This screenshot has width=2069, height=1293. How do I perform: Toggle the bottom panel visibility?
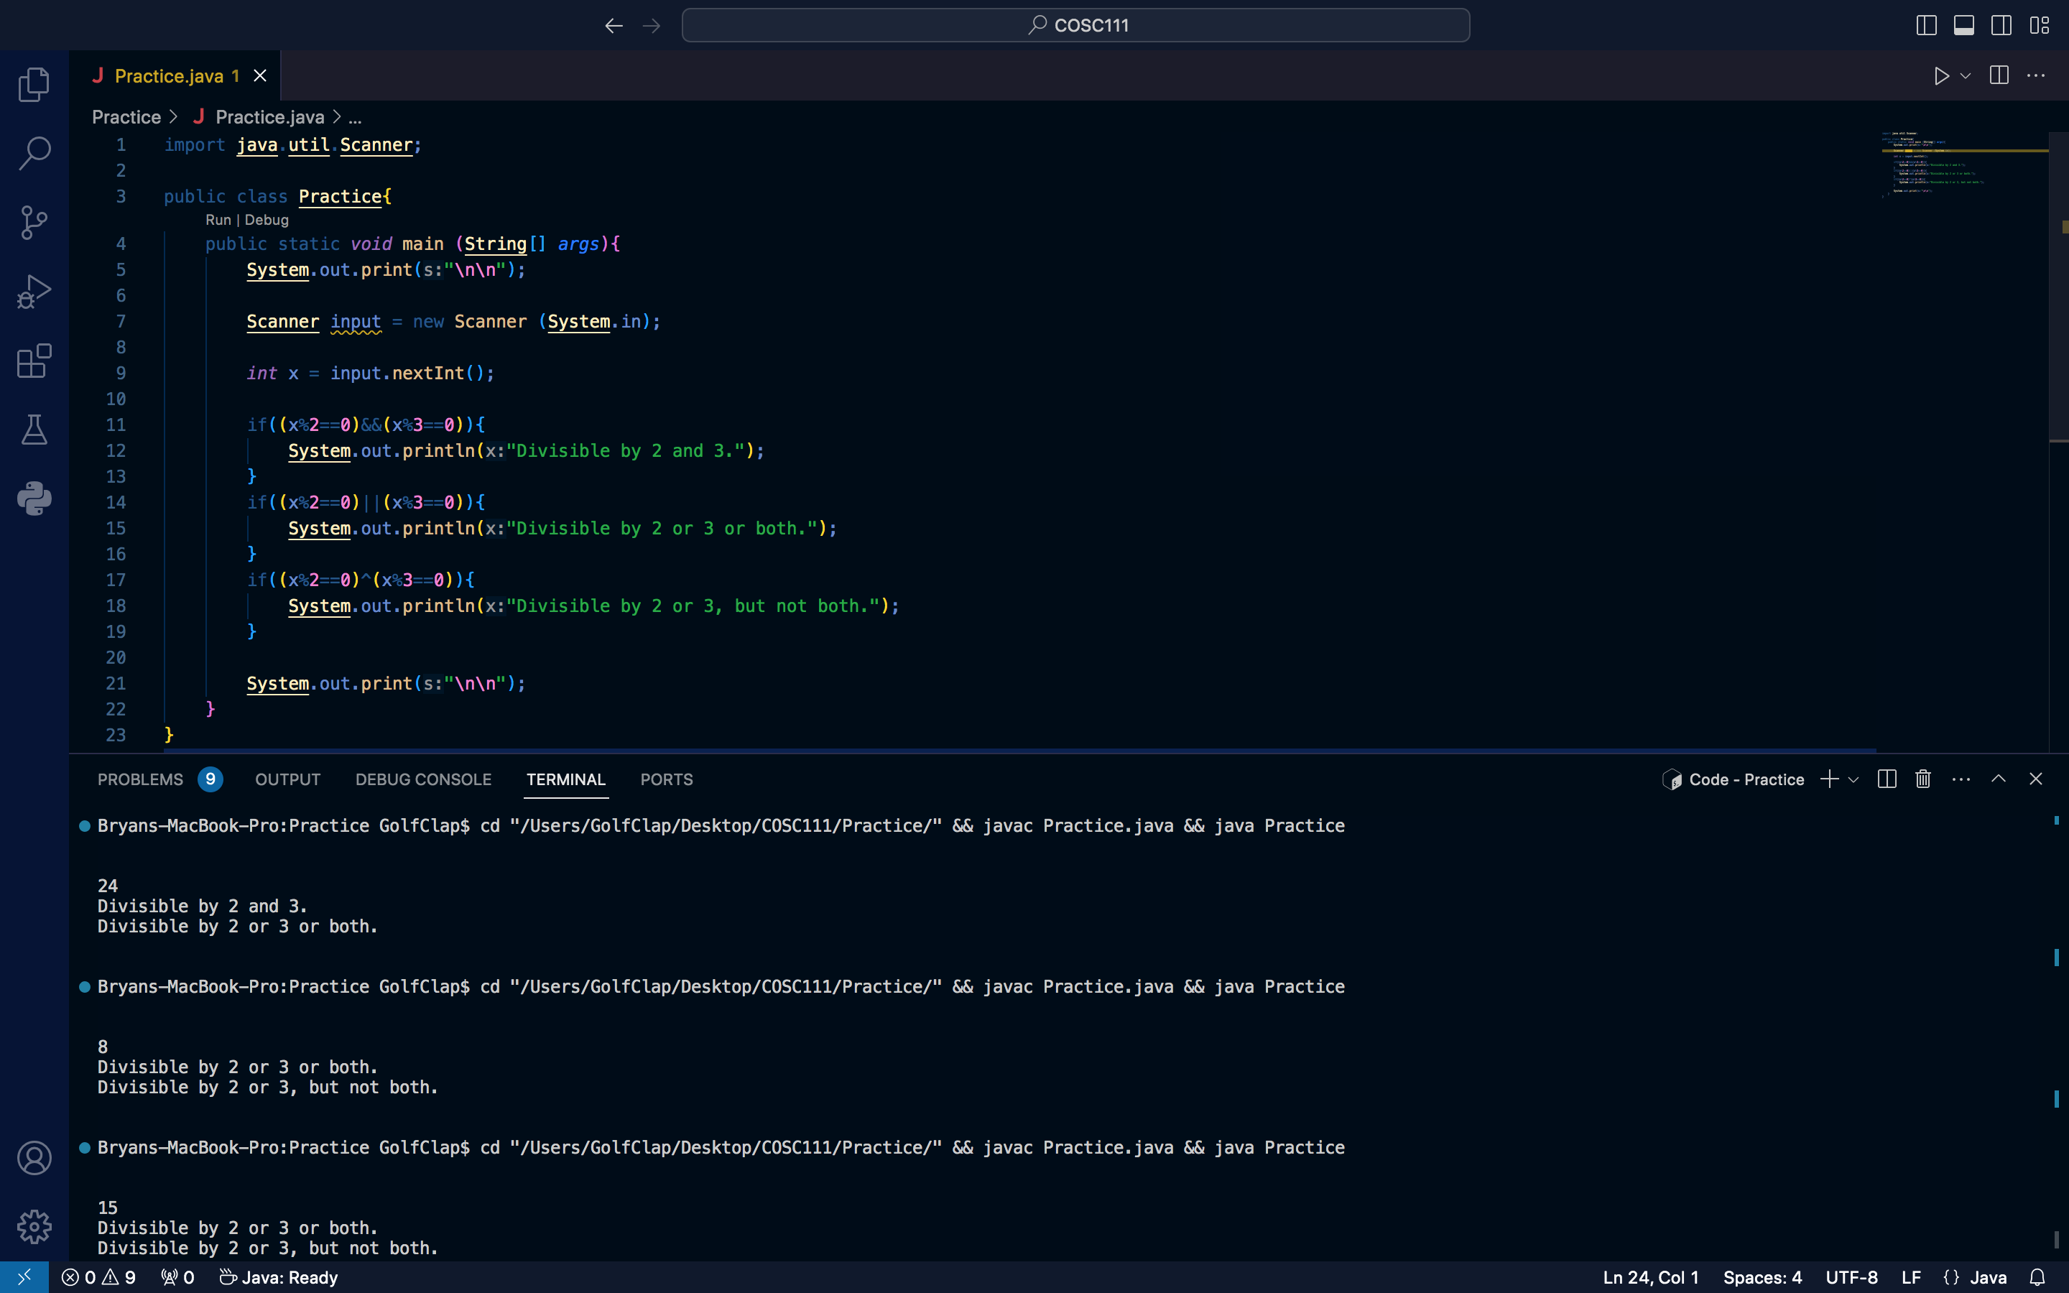1964,26
